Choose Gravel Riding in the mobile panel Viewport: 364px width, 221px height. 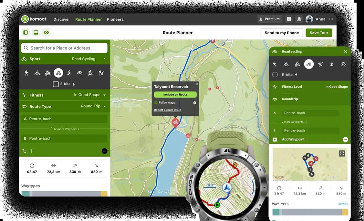pos(343,64)
